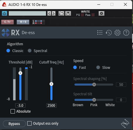133x130 pixels.
Task: Check Output ess only
Action: pos(29,124)
